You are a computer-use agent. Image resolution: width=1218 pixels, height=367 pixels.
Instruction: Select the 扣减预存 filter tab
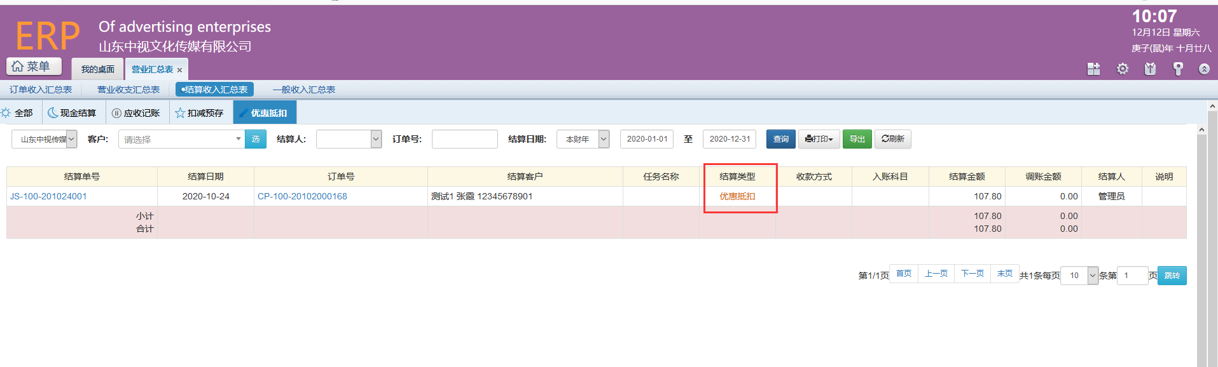pos(200,113)
